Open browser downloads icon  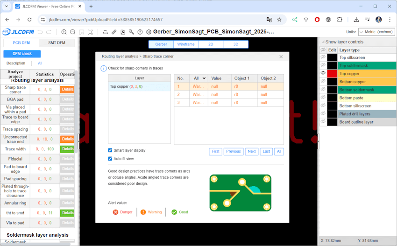(x=356, y=20)
